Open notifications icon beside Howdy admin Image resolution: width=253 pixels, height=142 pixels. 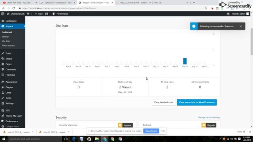pos(228,14)
